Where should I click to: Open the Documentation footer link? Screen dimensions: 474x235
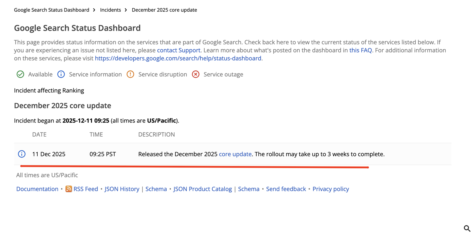point(37,189)
